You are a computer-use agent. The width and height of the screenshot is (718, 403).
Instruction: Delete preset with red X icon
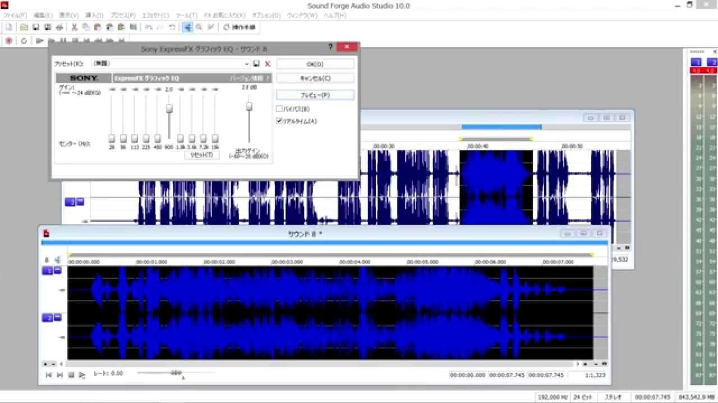pos(268,64)
